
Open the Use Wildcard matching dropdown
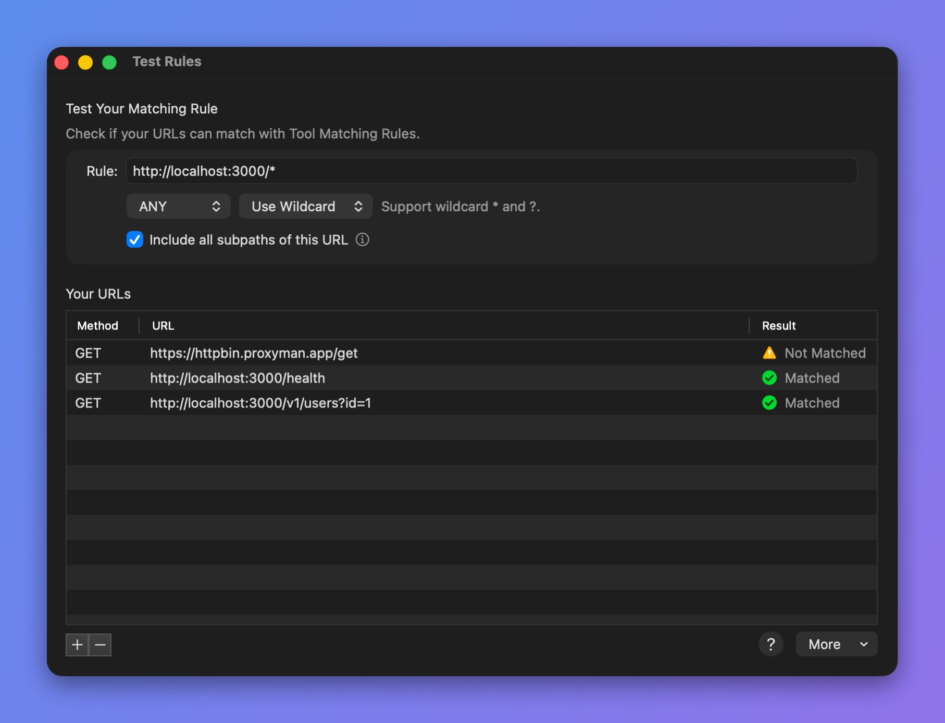306,206
